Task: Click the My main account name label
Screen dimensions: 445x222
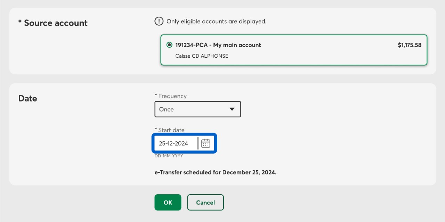Action: [237, 45]
